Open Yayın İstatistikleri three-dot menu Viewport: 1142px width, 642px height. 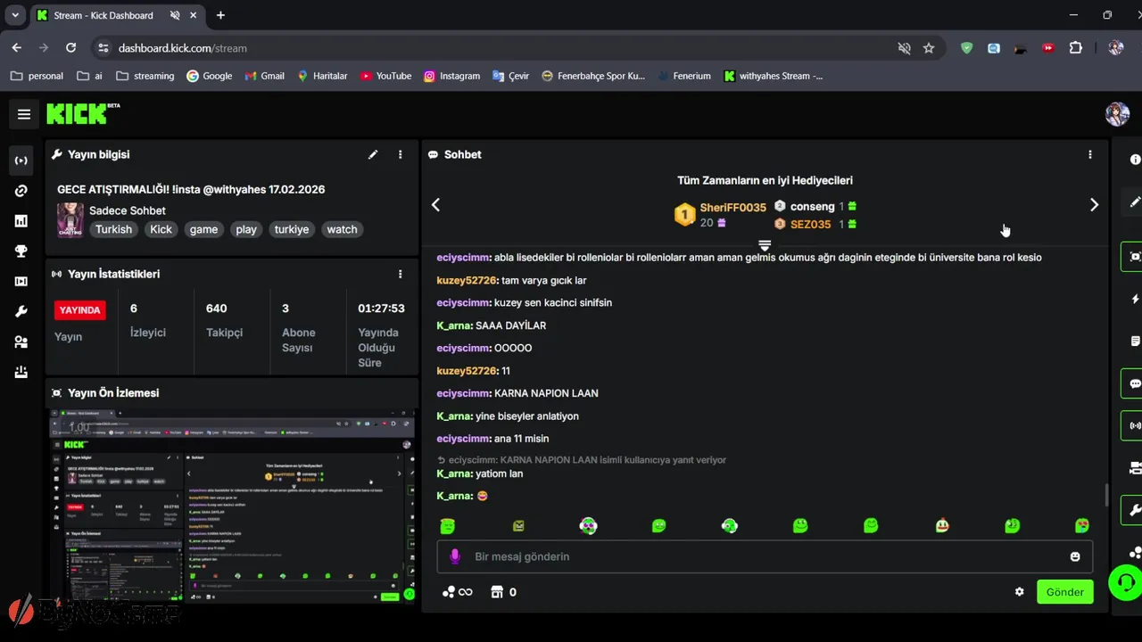coord(401,274)
